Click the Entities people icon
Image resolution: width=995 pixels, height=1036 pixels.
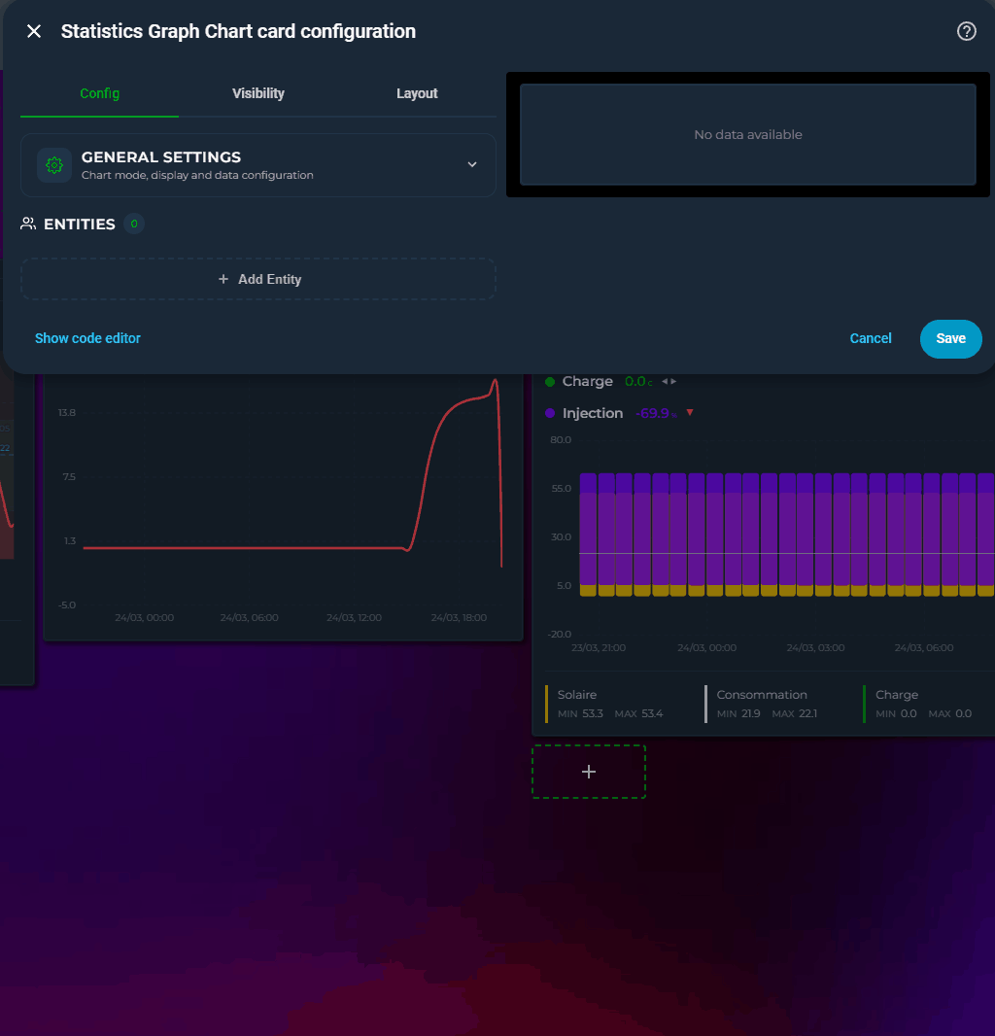[x=28, y=224]
